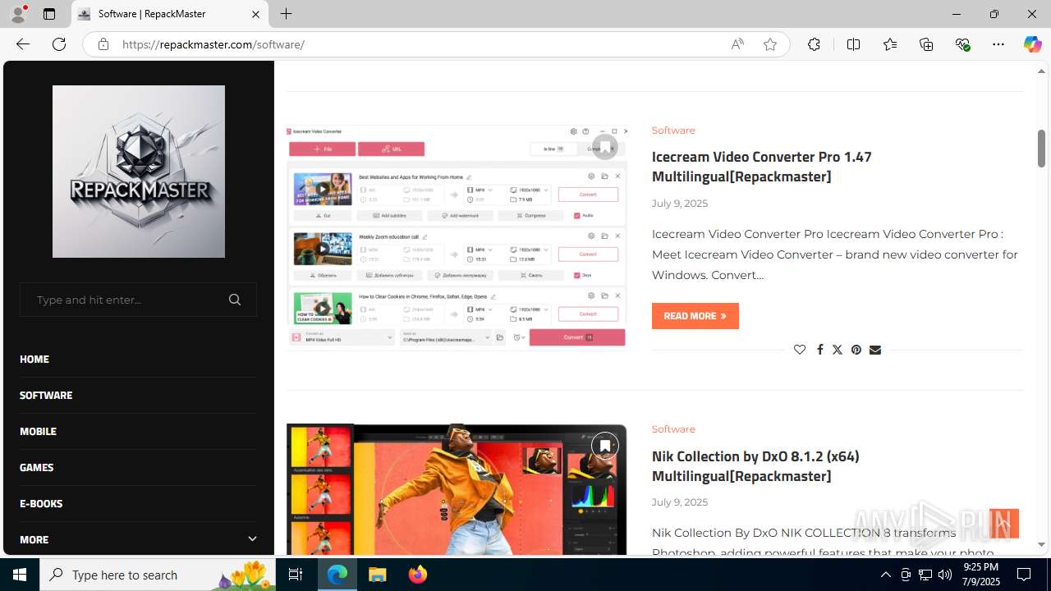Viewport: 1051px width, 591px height.
Task: Open Browser essentials icon
Action: click(x=962, y=44)
